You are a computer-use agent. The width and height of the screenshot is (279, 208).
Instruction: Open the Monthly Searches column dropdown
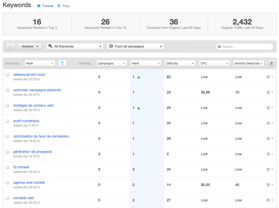click(x=248, y=63)
